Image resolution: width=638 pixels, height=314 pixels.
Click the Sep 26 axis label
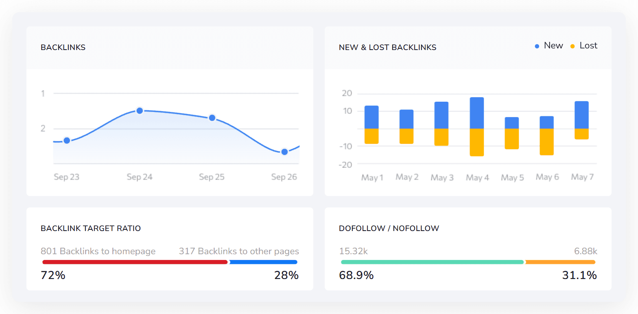[284, 177]
